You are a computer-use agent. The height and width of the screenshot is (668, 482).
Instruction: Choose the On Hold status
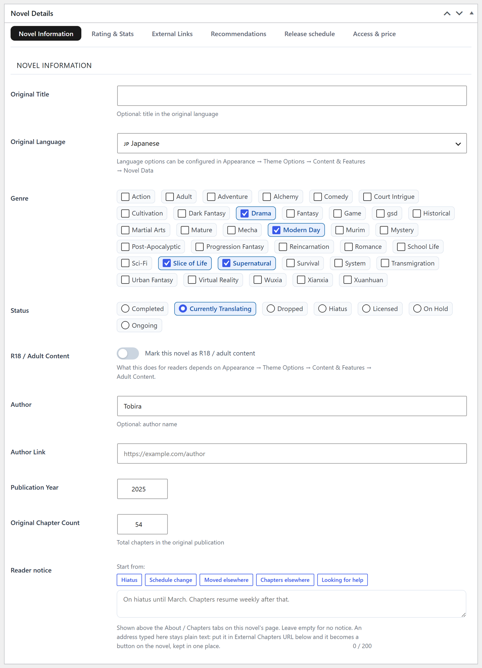[x=417, y=309]
